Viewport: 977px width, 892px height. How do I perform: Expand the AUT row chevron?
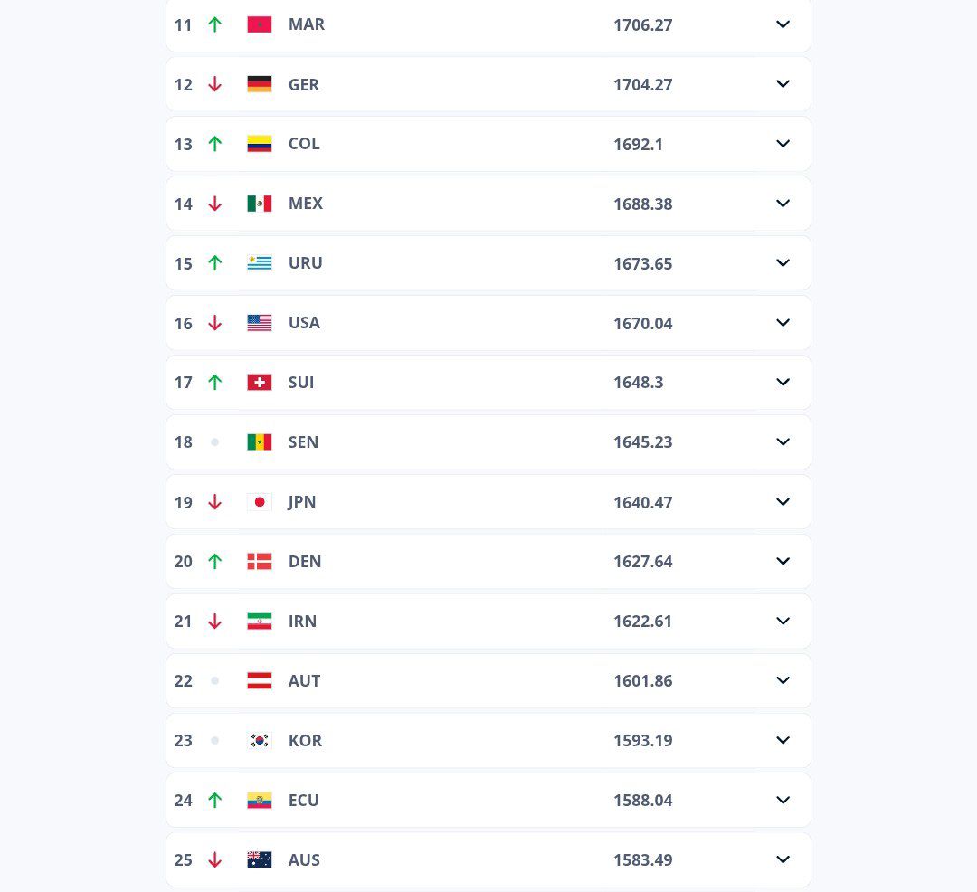coord(783,681)
